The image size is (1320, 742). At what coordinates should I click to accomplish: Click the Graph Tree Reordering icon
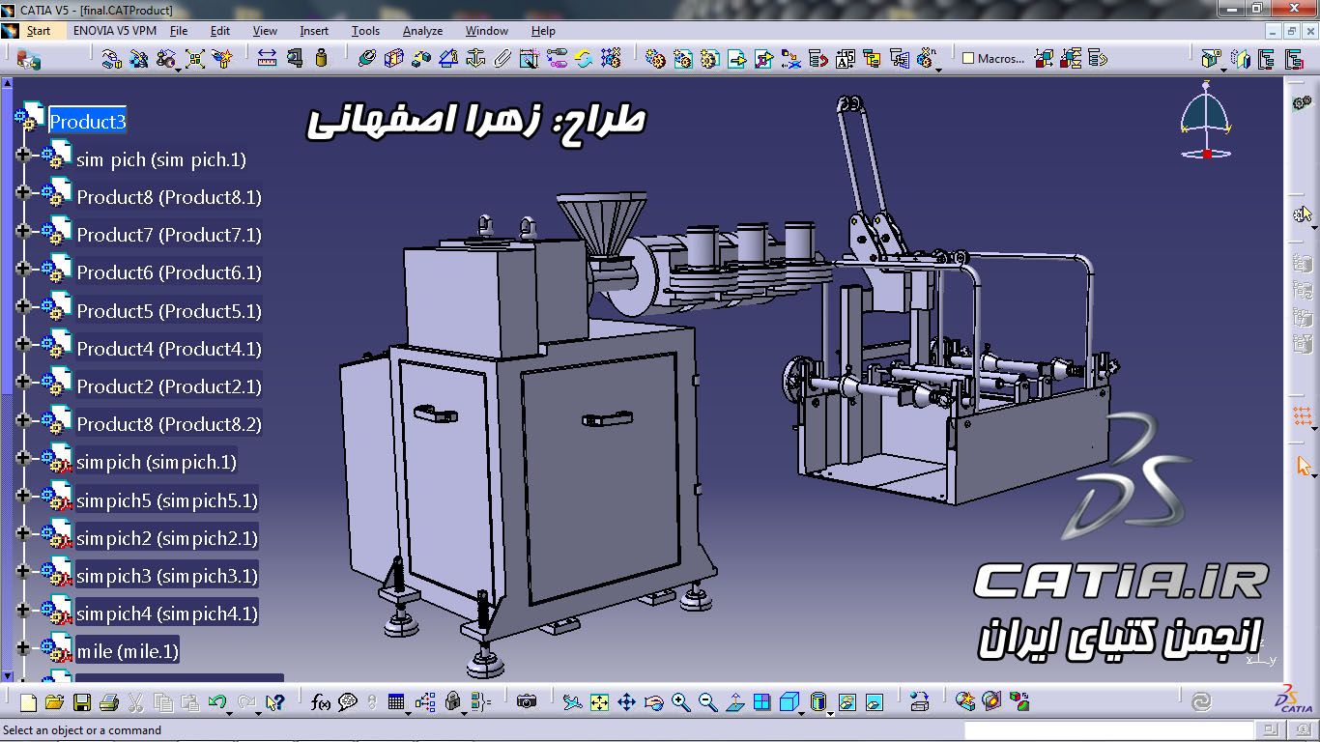pos(818,58)
